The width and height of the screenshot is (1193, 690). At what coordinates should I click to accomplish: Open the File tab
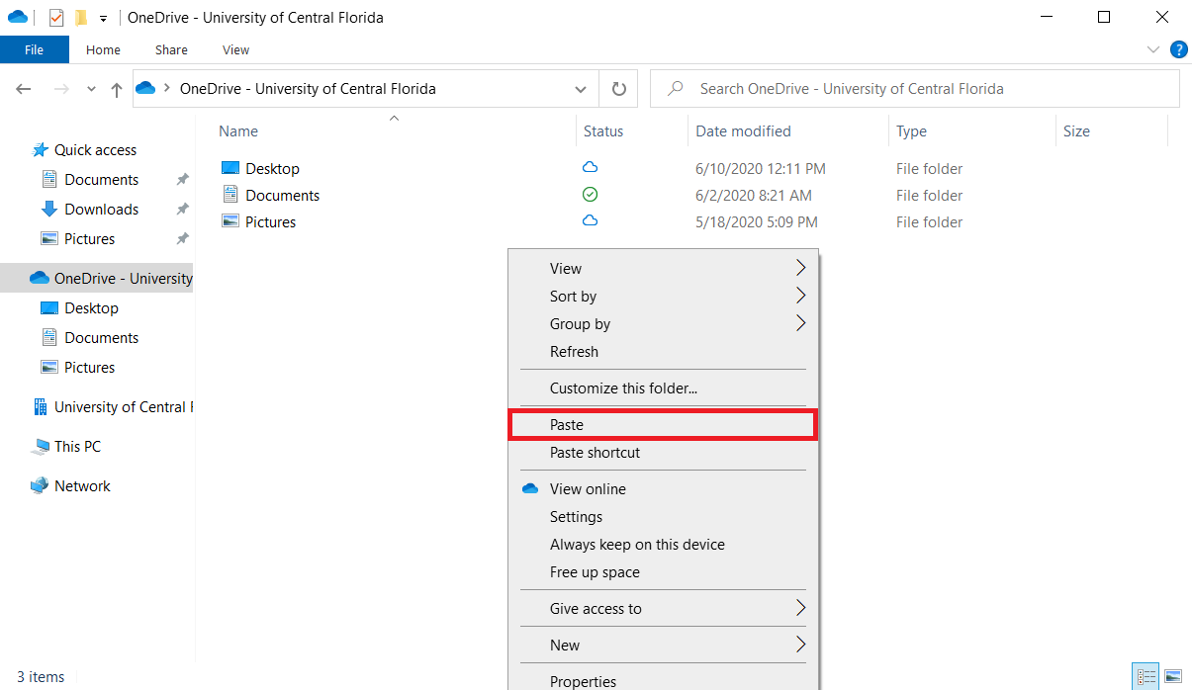click(35, 49)
